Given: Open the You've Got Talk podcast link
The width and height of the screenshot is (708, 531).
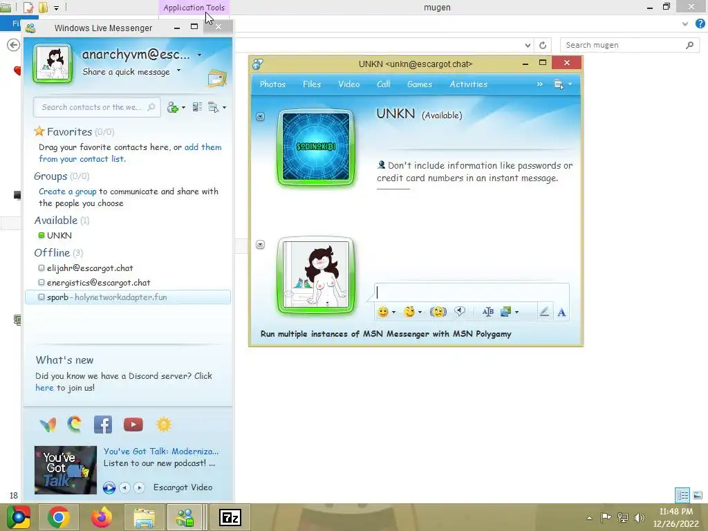Looking at the screenshot, I should tap(161, 451).
